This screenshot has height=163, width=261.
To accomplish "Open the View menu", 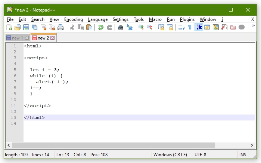I will 54,19.
